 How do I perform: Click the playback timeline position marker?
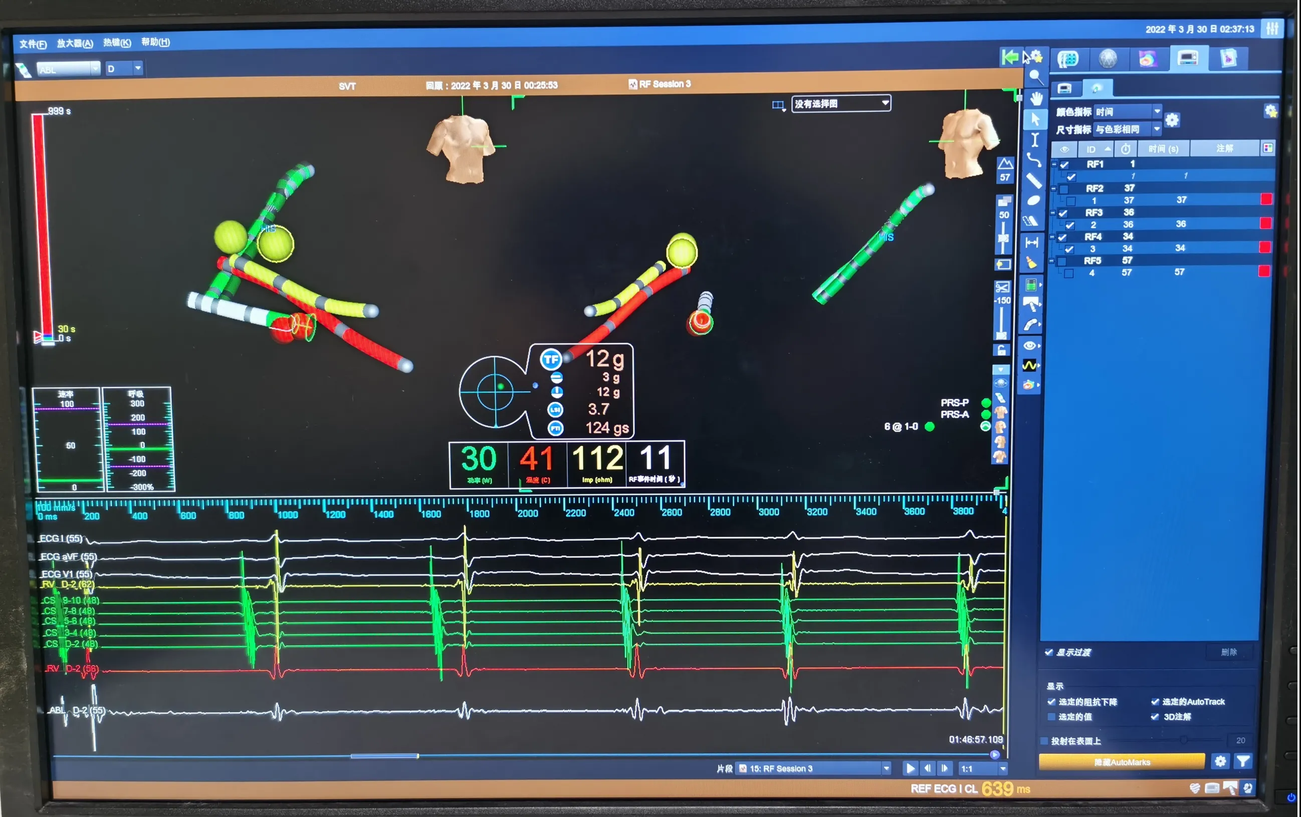pos(995,754)
